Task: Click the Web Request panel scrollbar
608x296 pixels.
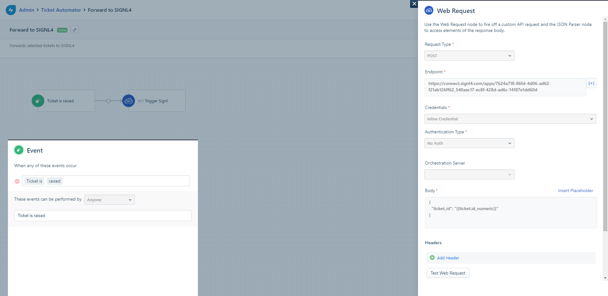Action: (605, 126)
